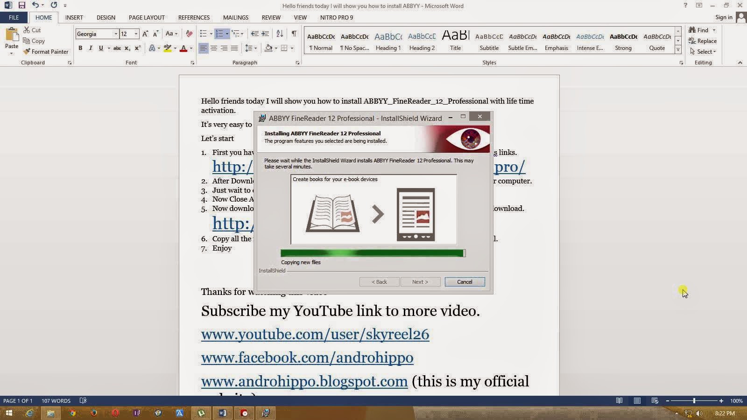The image size is (747, 420).
Task: Click the zoom slider handle in status bar
Action: (x=694, y=400)
